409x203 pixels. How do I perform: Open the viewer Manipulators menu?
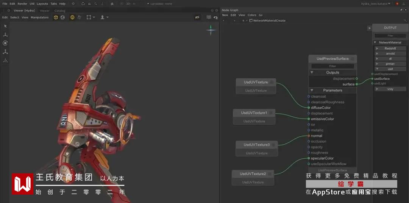(x=40, y=17)
